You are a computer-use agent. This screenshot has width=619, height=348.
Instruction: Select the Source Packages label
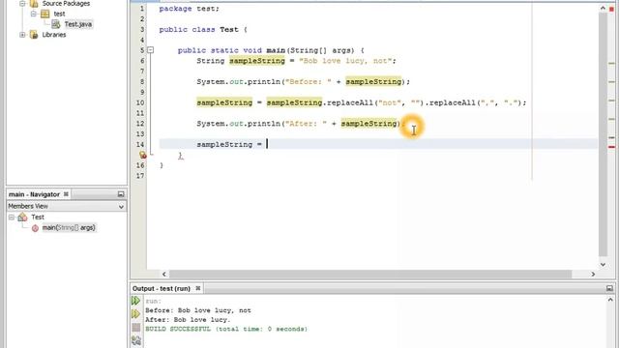[x=66, y=4]
